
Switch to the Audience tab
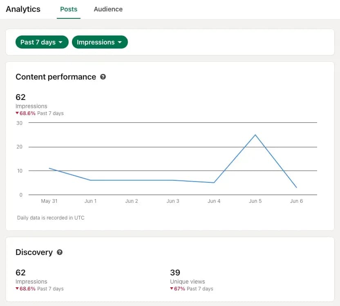(x=108, y=9)
